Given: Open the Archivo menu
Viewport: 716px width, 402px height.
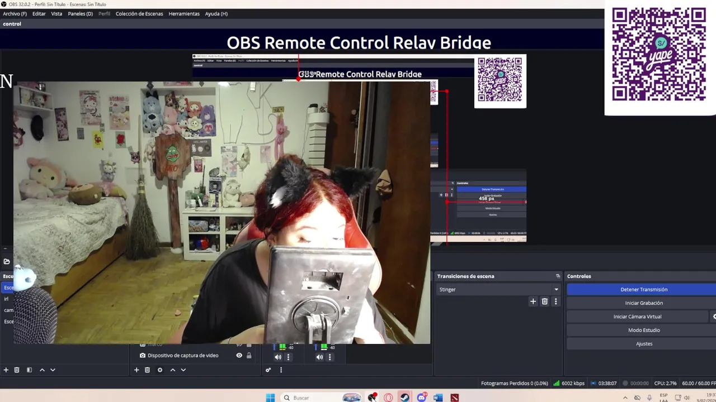Looking at the screenshot, I should click(x=15, y=13).
